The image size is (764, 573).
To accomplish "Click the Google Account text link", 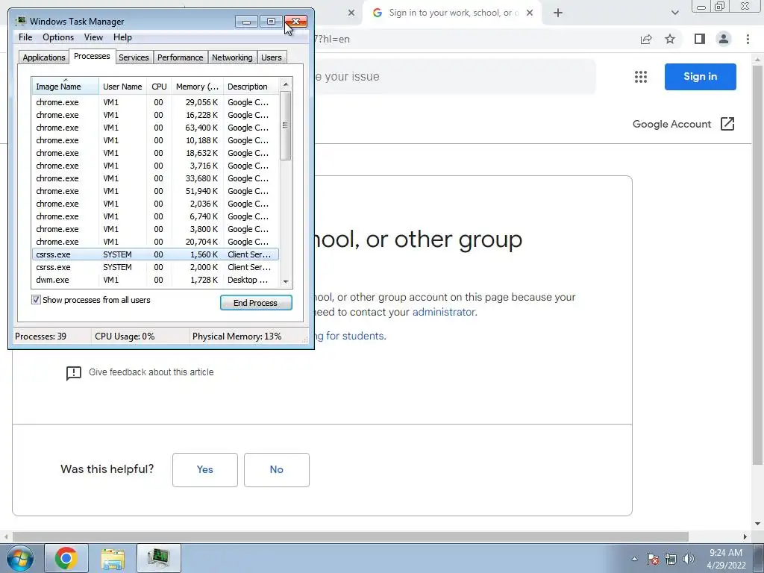I will (x=672, y=124).
